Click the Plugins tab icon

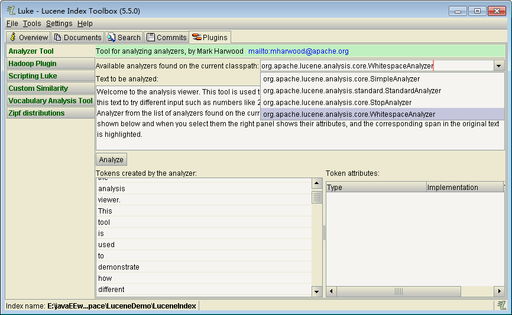196,37
